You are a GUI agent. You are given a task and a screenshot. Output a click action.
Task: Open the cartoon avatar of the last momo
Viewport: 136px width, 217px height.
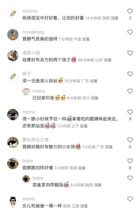pyautogui.click(x=13, y=202)
